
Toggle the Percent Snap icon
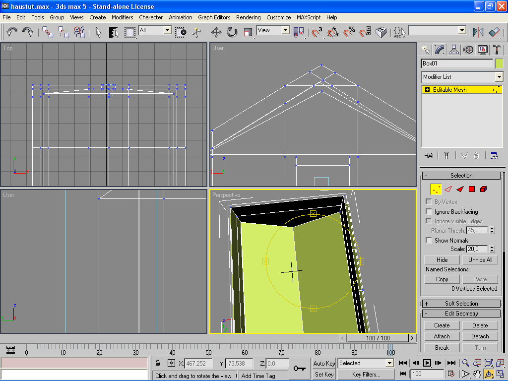(x=349, y=32)
